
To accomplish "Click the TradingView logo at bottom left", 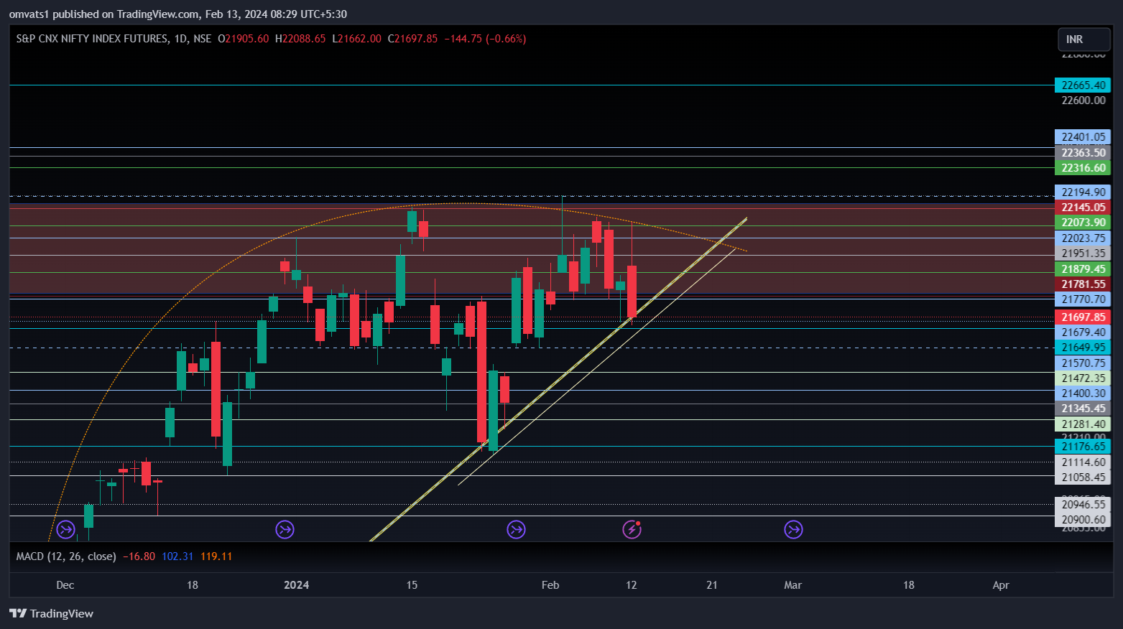I will click(x=51, y=613).
